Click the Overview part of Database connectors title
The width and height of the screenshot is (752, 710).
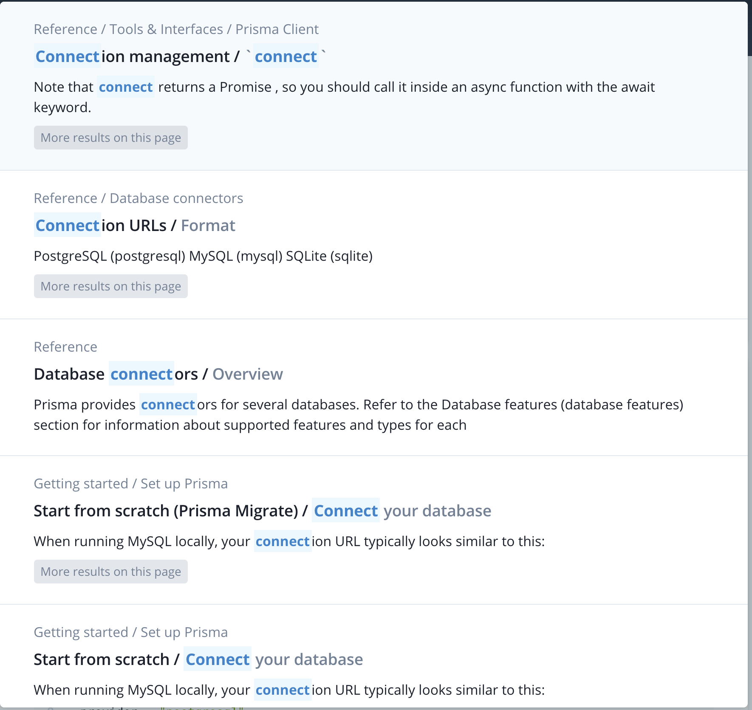pos(248,374)
